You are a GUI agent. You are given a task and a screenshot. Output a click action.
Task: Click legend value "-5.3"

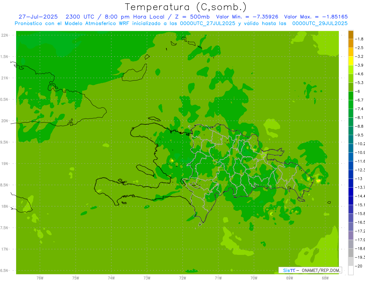[360, 82]
